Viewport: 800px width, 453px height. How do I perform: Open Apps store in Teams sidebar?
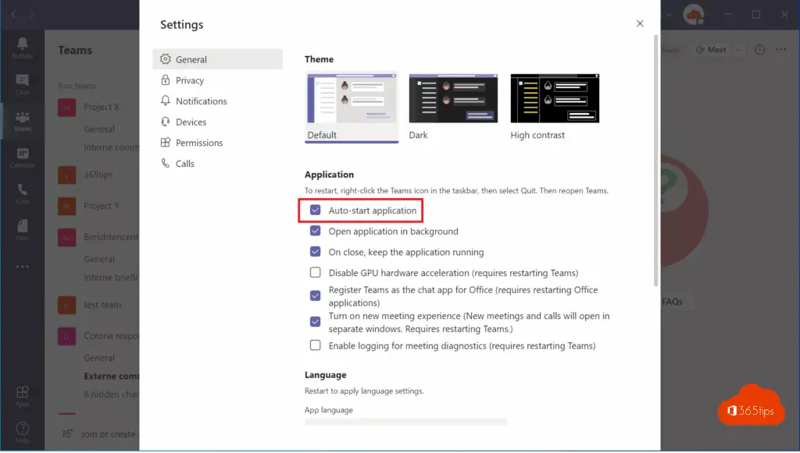pos(23,396)
